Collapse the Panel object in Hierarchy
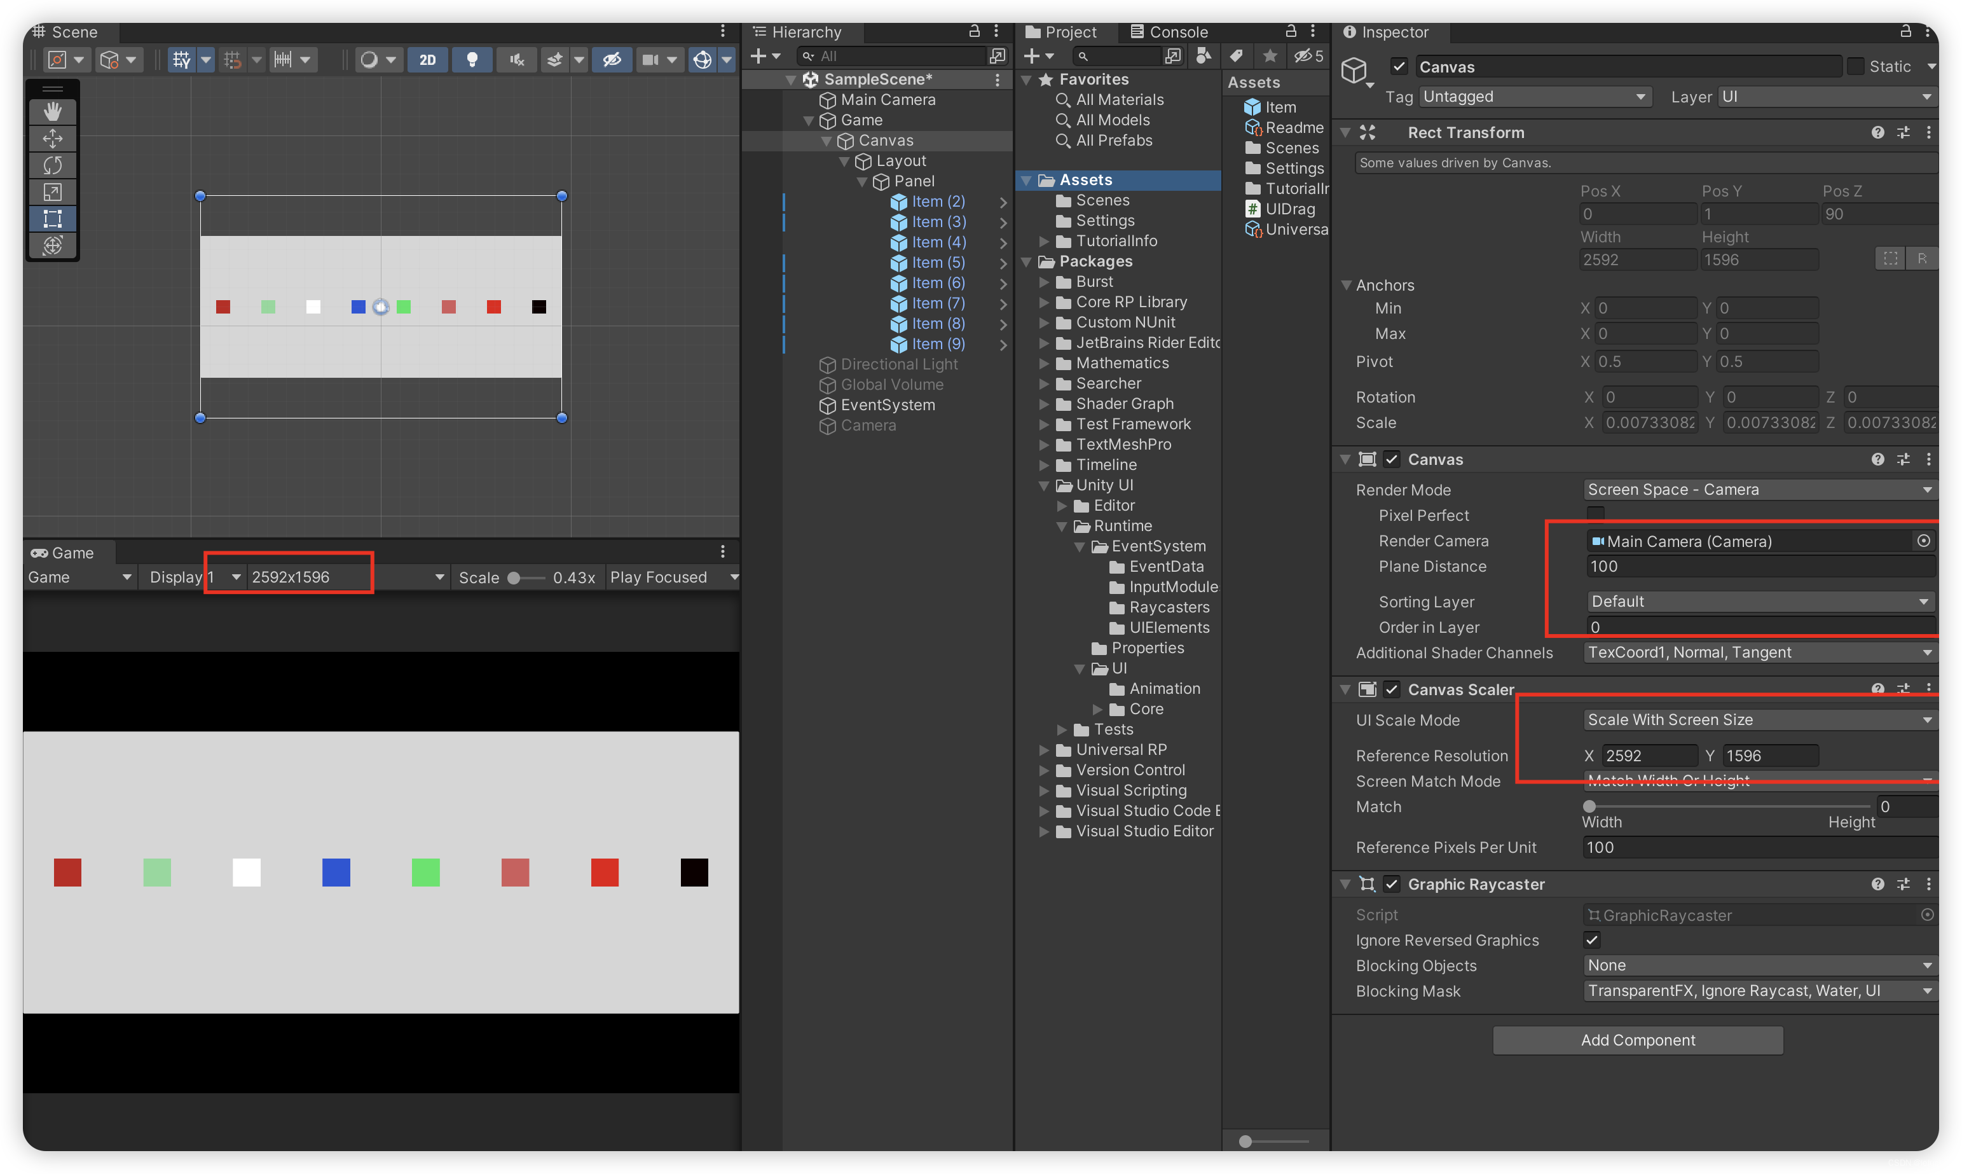Viewport: 1962px width, 1174px height. (862, 181)
